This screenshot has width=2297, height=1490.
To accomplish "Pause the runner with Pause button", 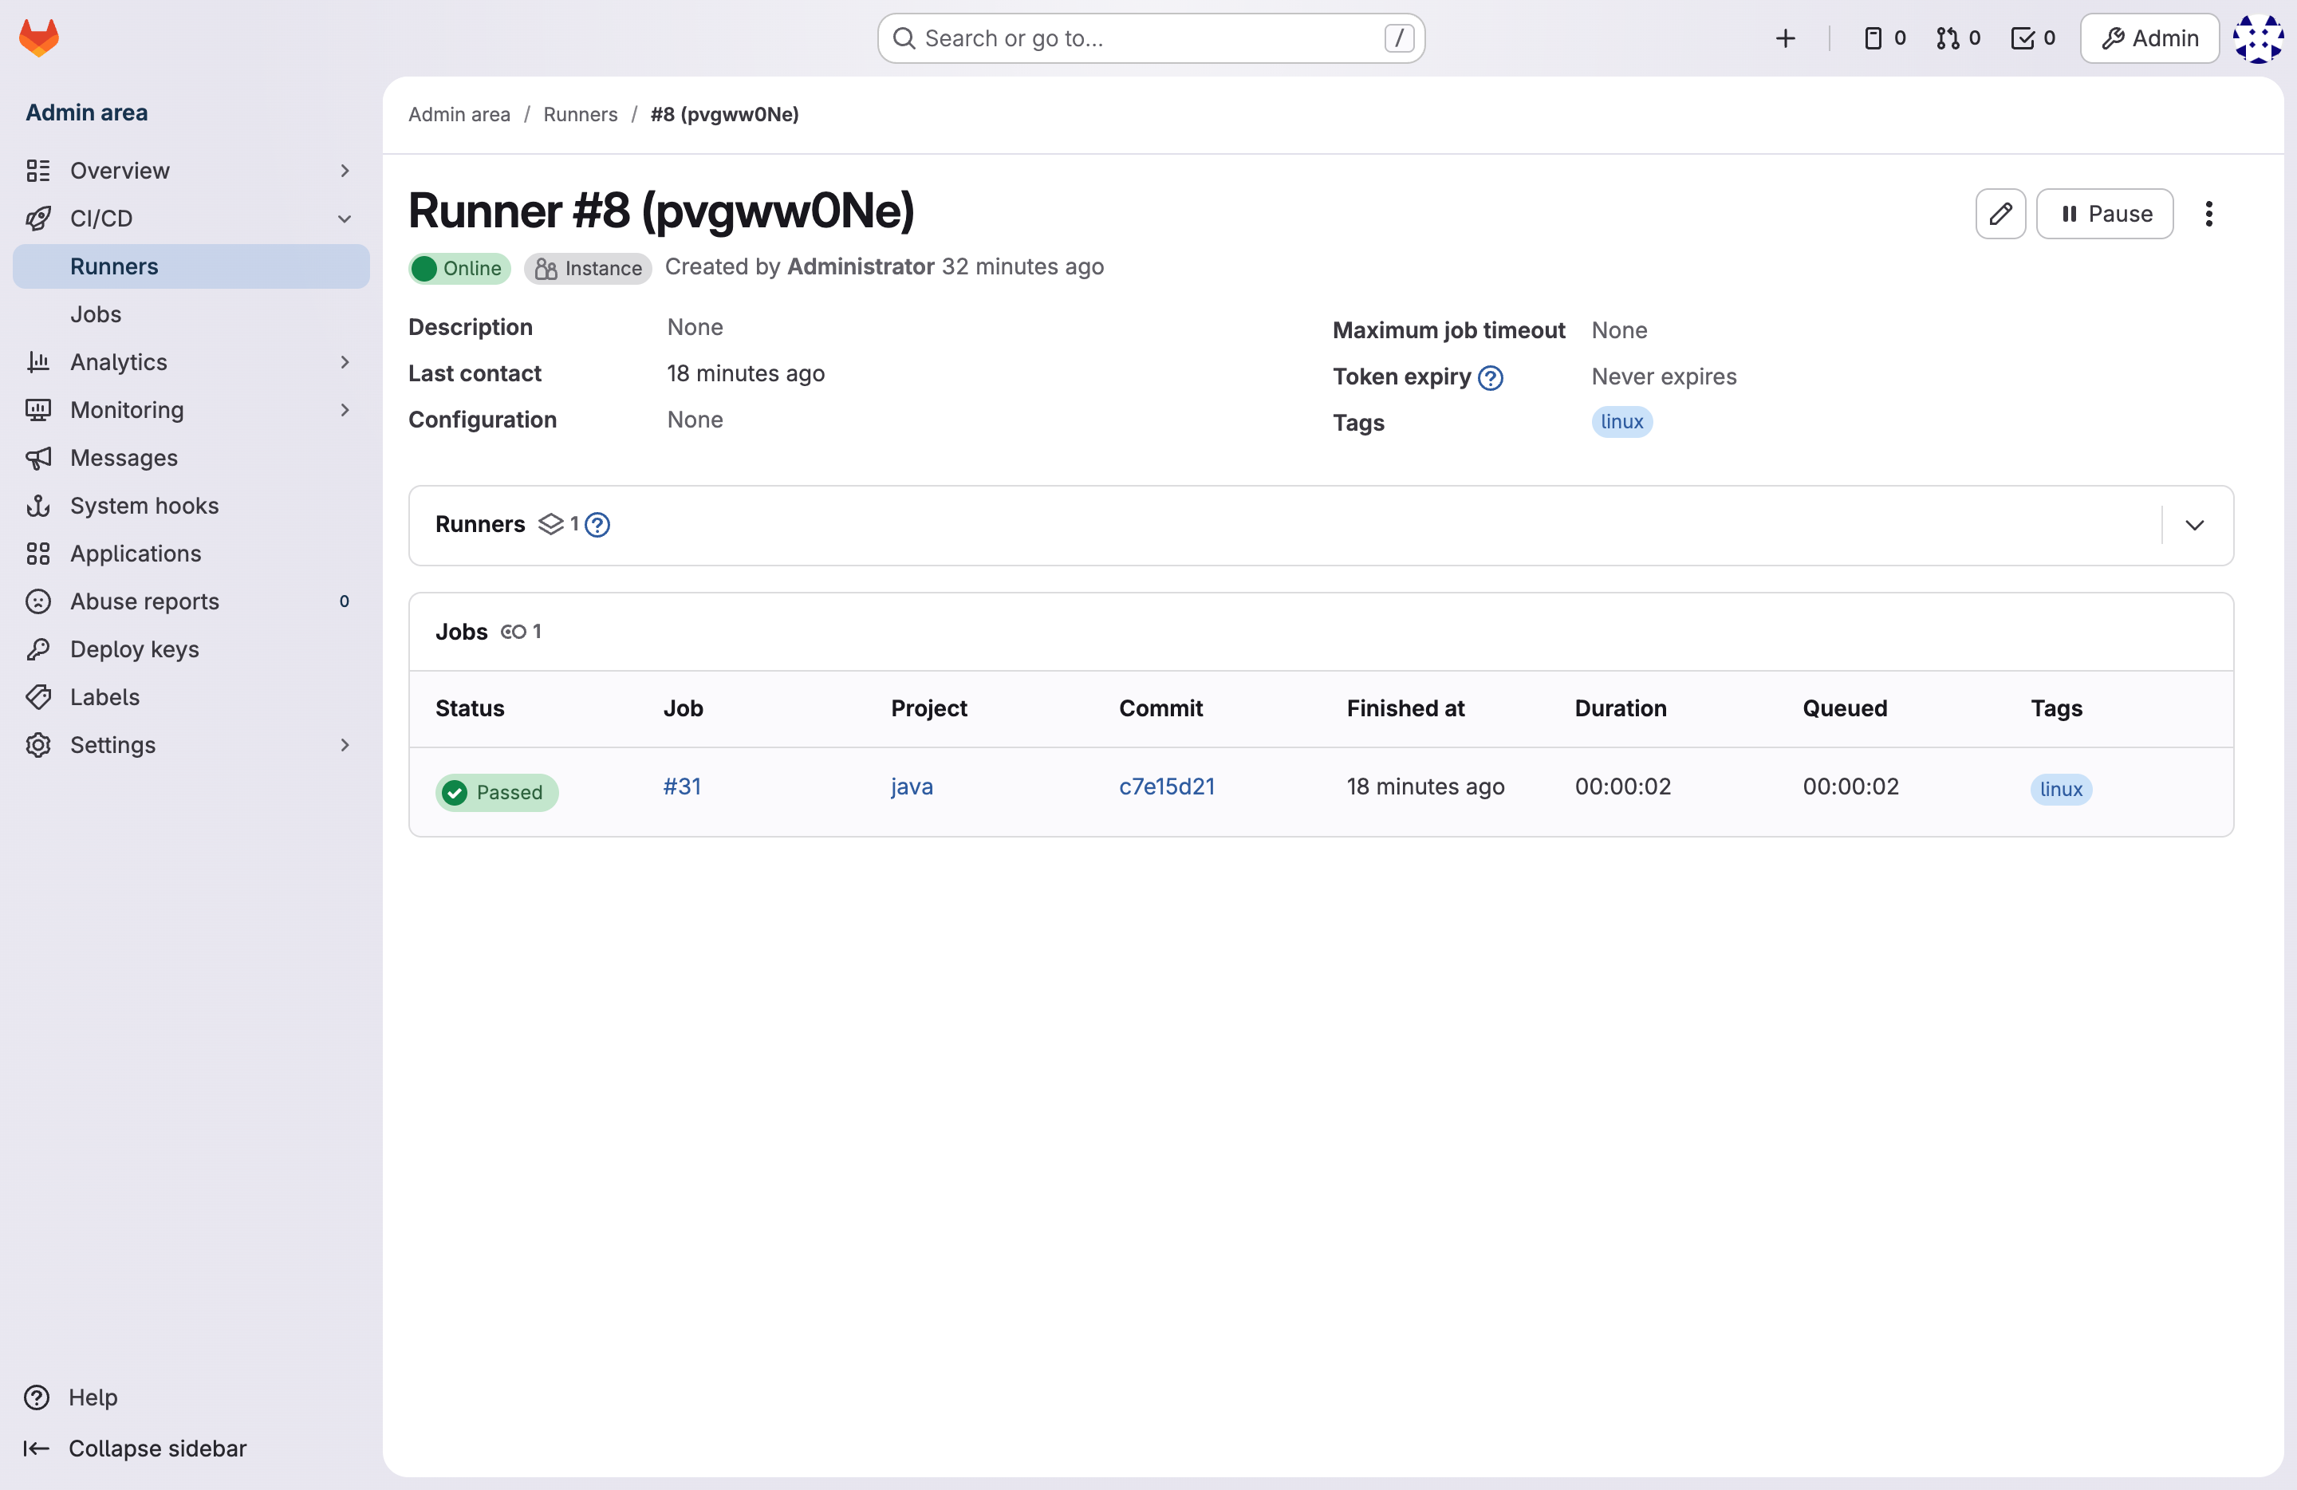I will 2104,213.
